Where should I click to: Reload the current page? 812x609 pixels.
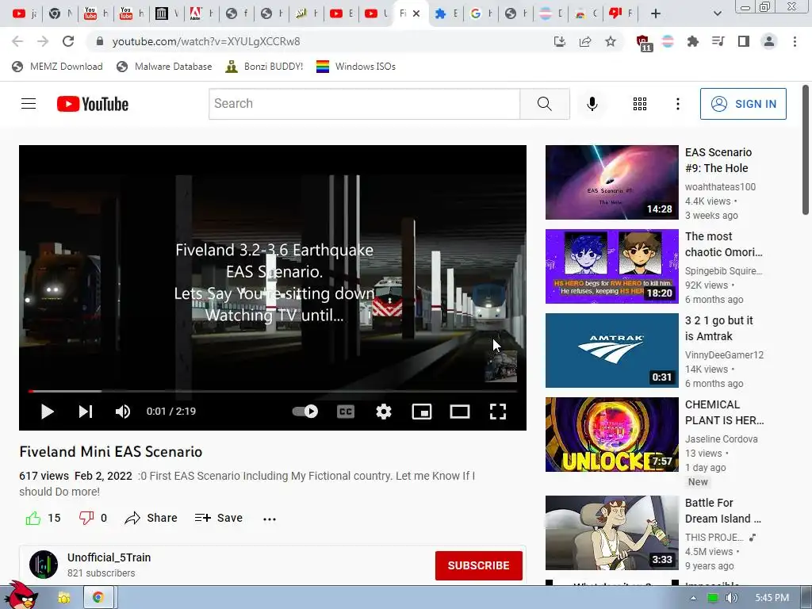[x=68, y=41]
